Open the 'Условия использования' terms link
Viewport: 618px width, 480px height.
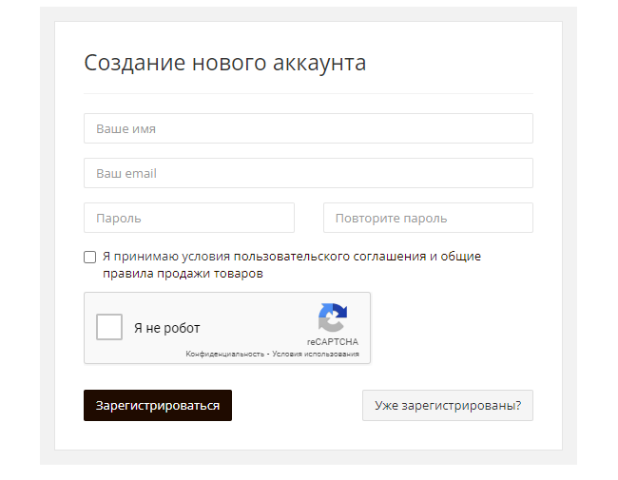[x=316, y=354]
